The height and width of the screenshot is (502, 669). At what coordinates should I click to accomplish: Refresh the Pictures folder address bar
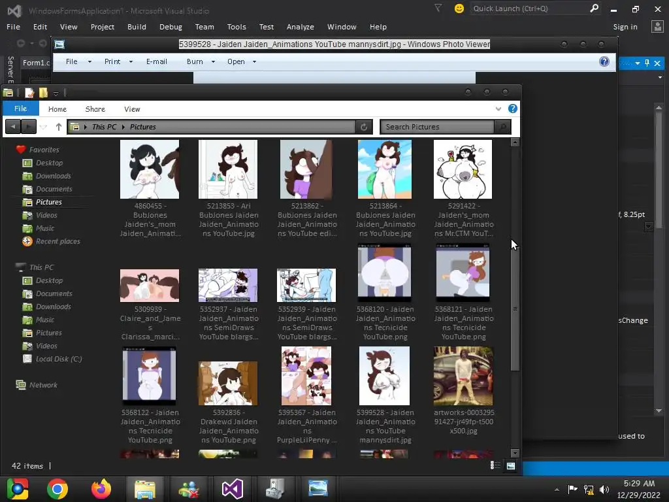click(x=364, y=127)
